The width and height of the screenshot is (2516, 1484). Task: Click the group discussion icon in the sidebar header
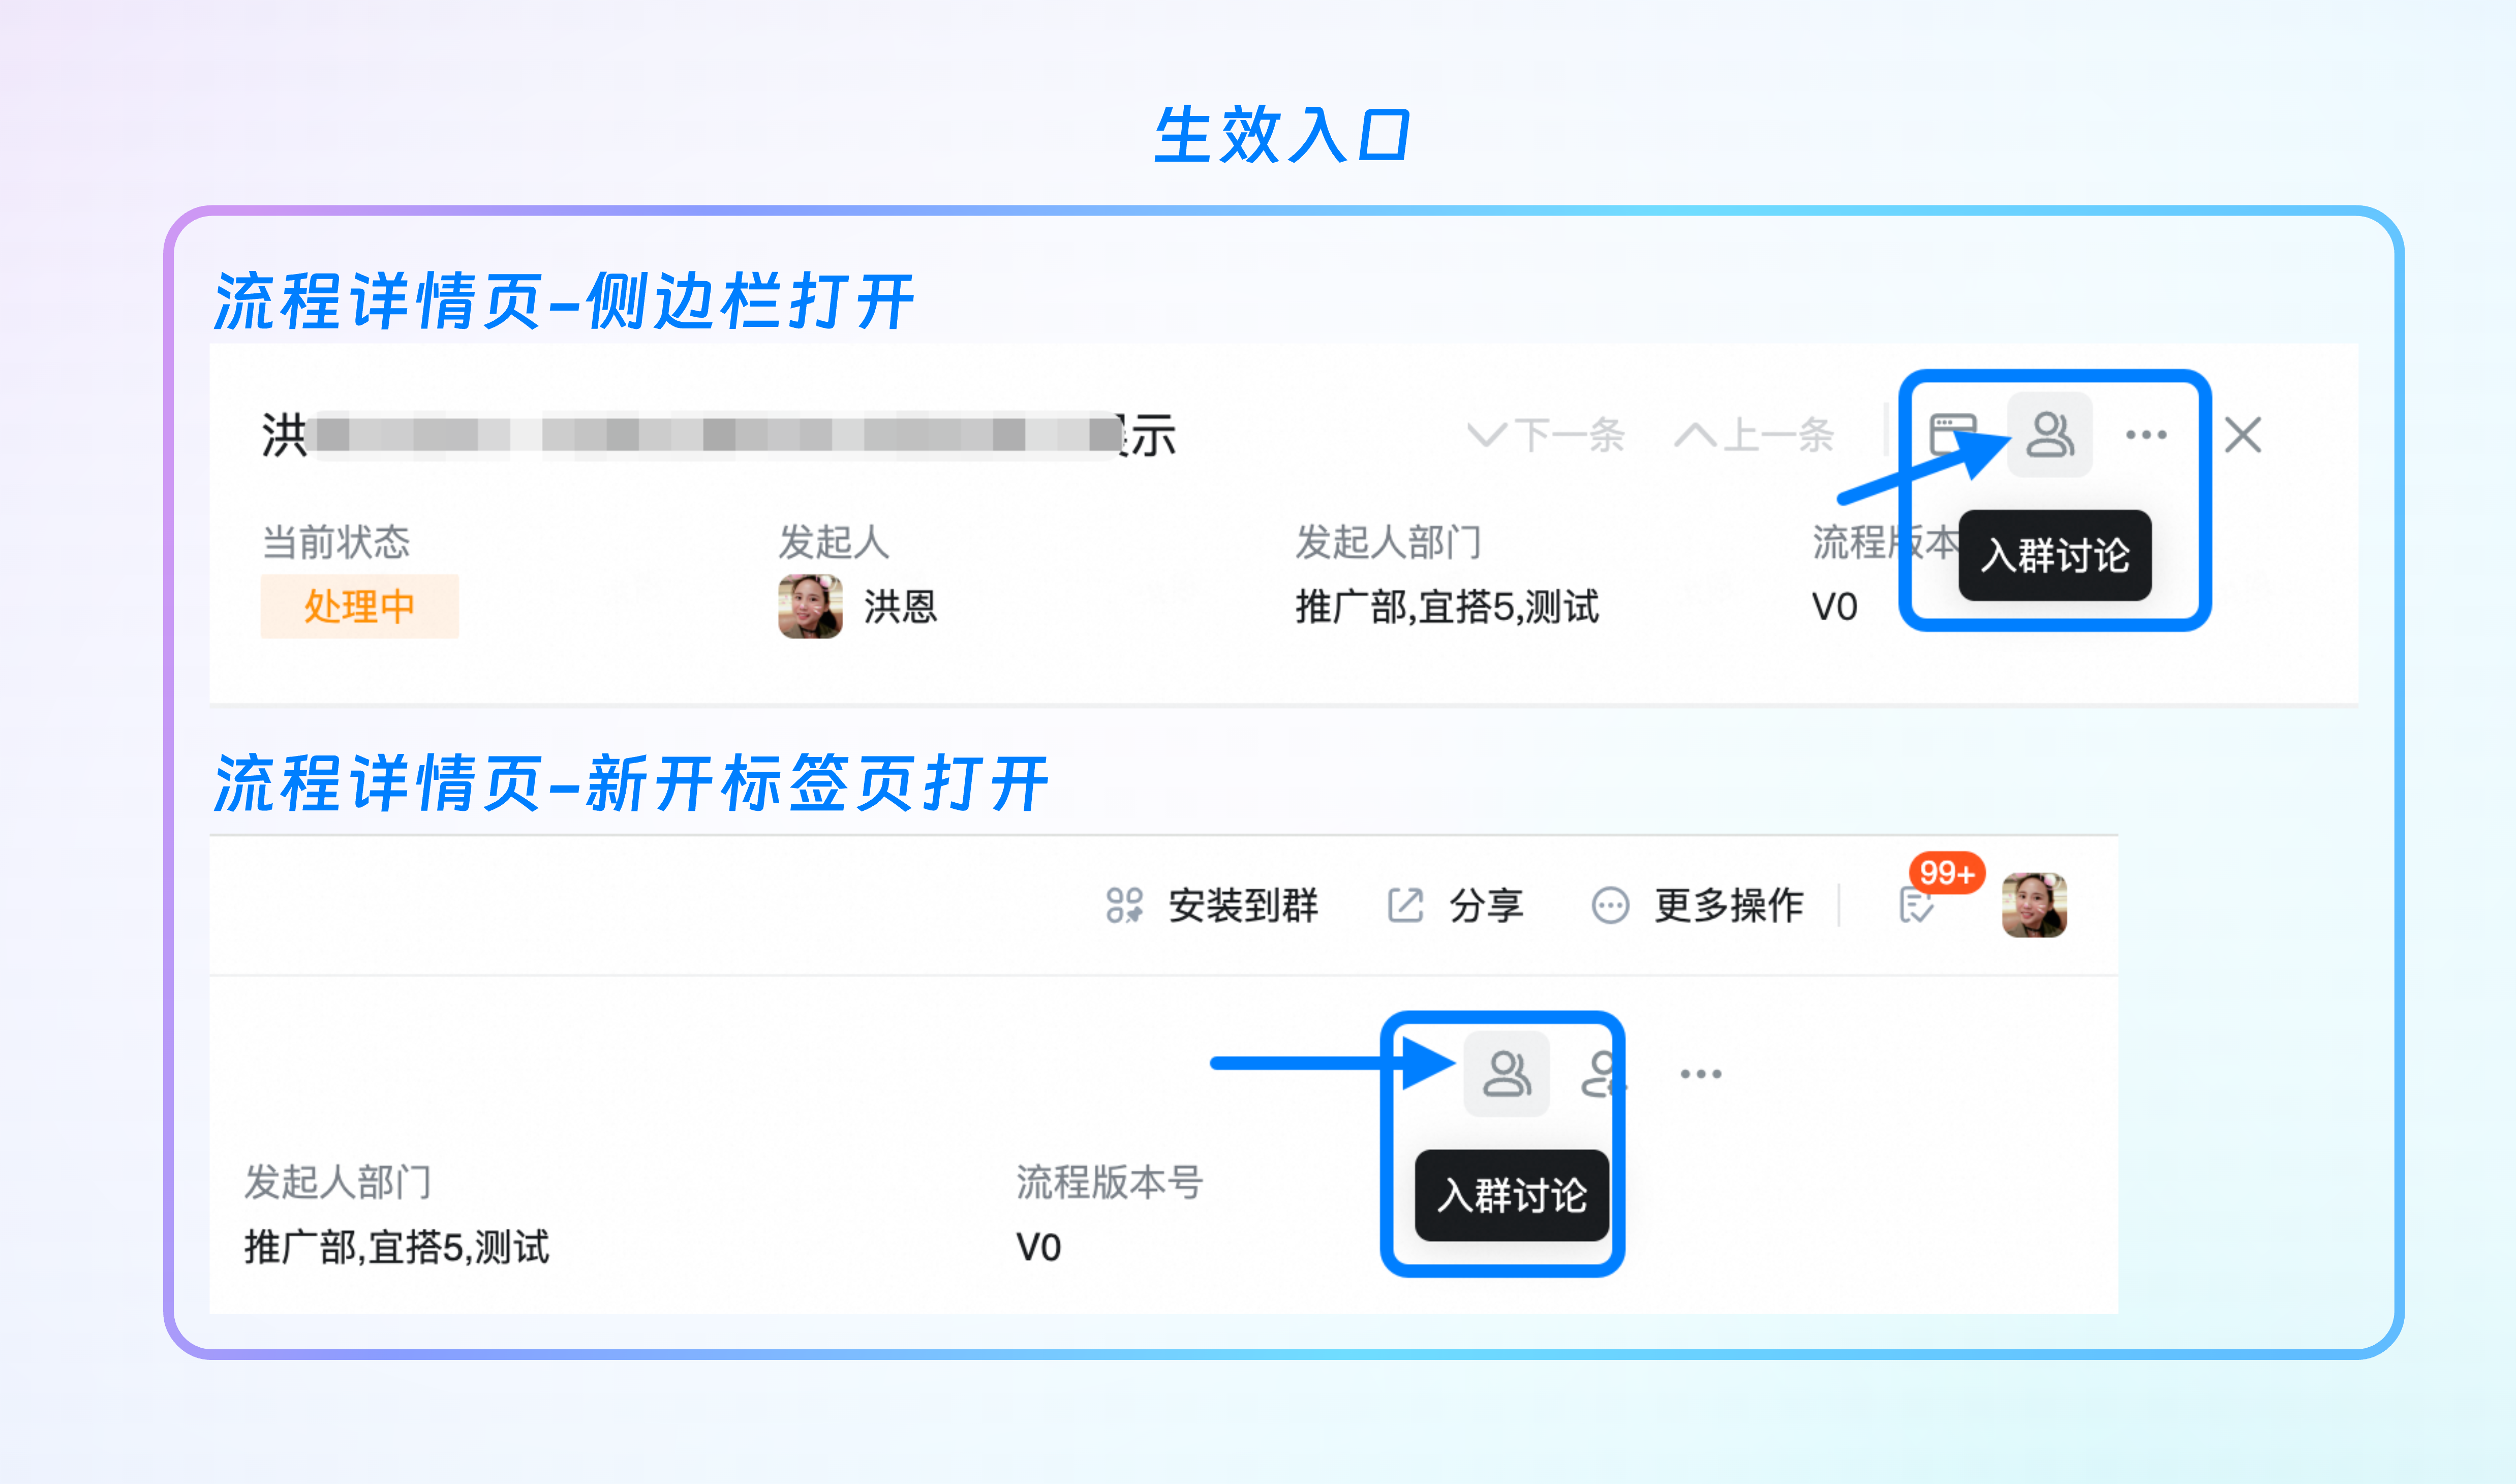click(x=2050, y=435)
